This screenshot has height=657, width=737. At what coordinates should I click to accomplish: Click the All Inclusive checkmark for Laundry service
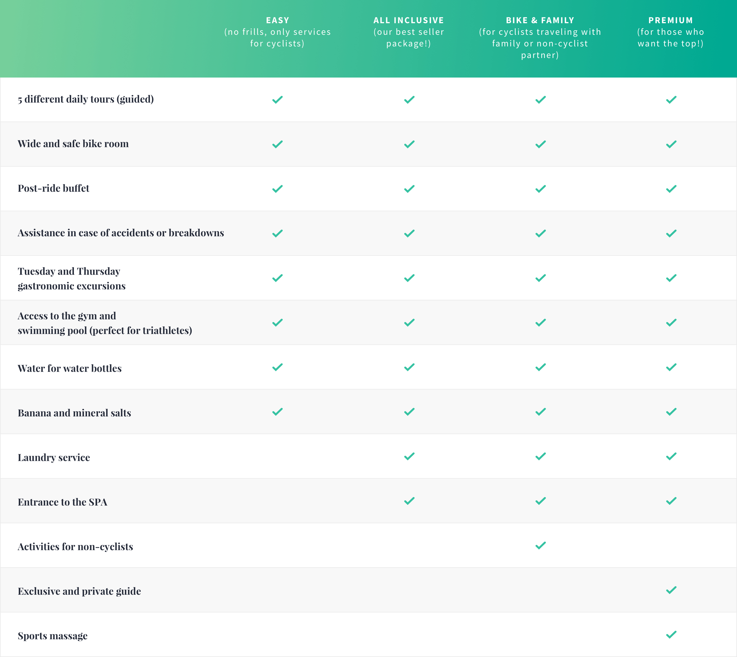409,456
